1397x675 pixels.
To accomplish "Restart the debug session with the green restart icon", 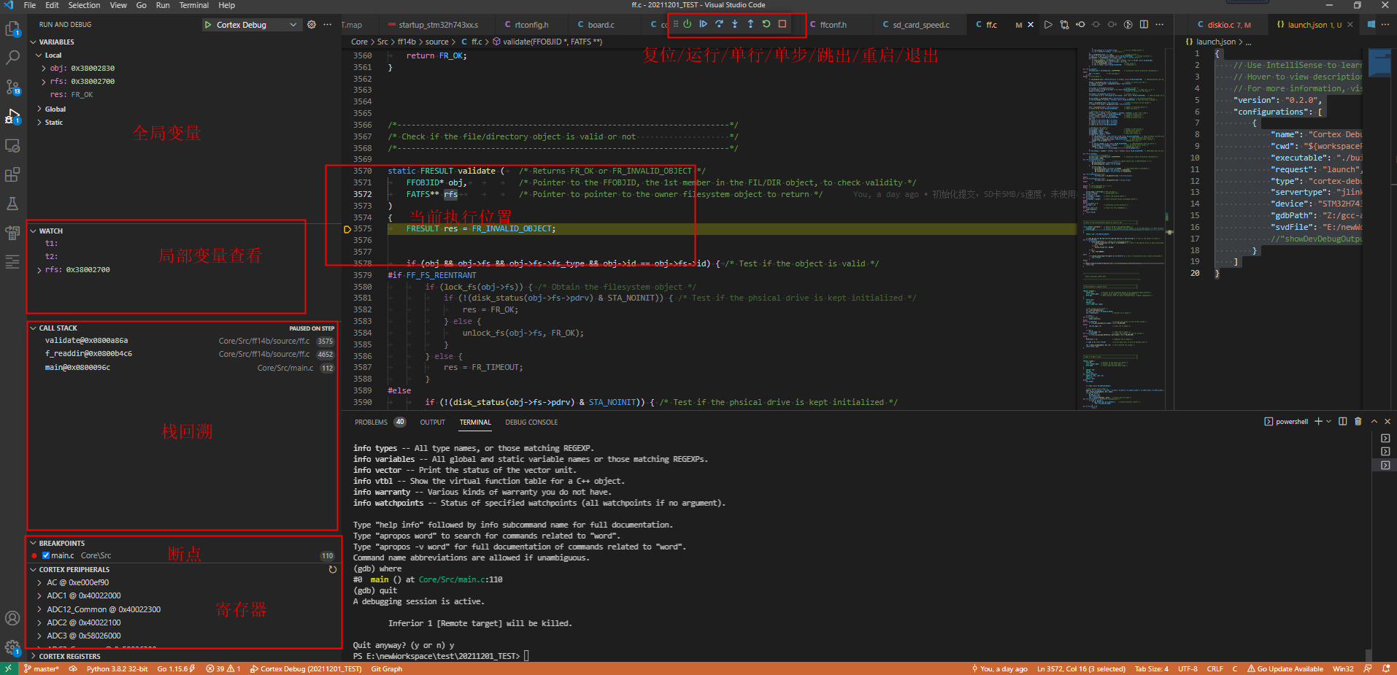I will 766,24.
